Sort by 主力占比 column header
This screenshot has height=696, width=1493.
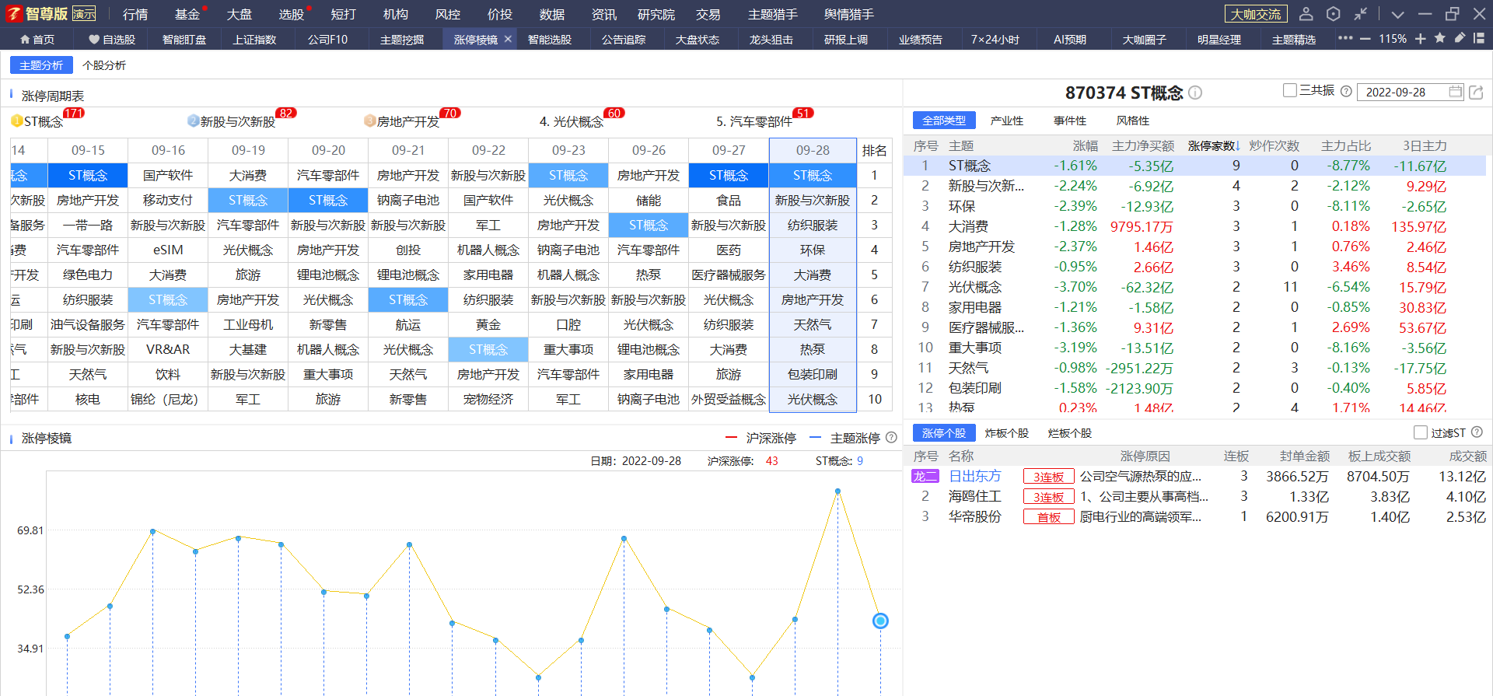pos(1346,145)
